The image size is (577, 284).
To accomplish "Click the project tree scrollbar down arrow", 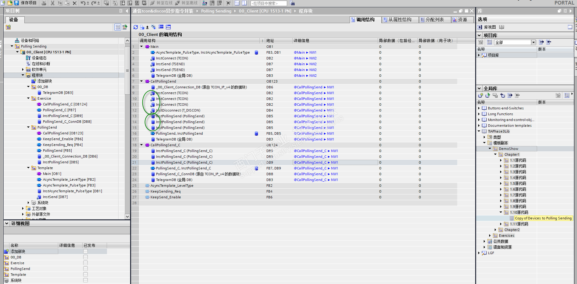I will tap(127, 216).
